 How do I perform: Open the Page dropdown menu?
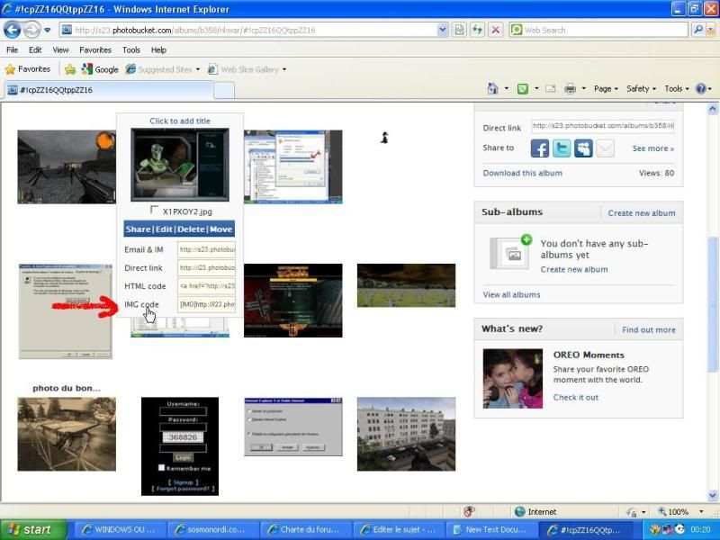pos(606,88)
